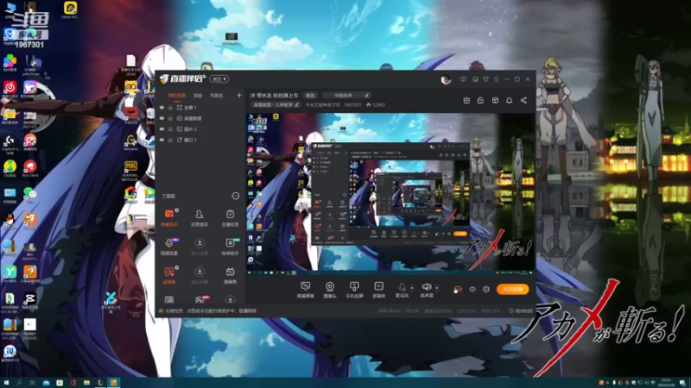Click the 12963 popularity counter
The width and height of the screenshot is (691, 388).
coord(376,104)
